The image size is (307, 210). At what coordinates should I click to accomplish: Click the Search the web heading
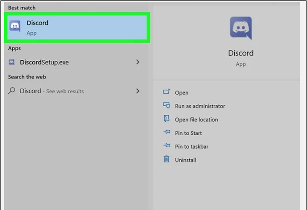(27, 77)
